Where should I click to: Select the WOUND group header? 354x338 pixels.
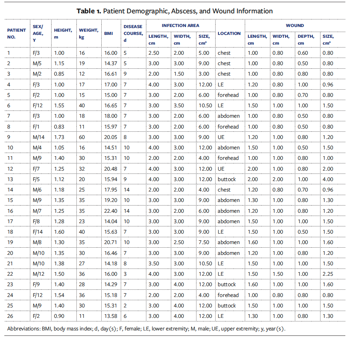(x=295, y=26)
